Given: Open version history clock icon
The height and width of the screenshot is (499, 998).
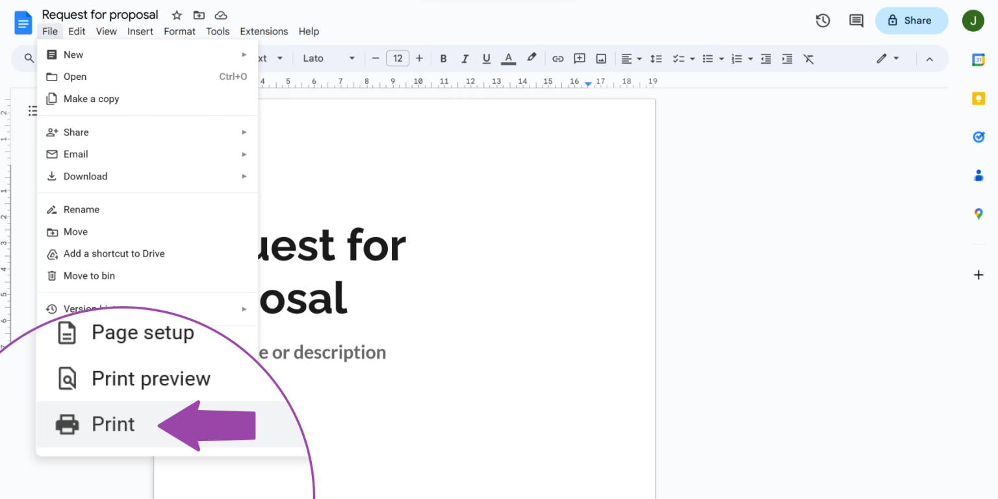Looking at the screenshot, I should click(822, 20).
